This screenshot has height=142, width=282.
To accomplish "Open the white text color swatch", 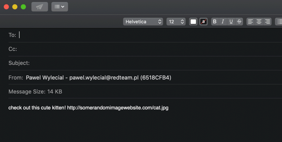I will [193, 22].
